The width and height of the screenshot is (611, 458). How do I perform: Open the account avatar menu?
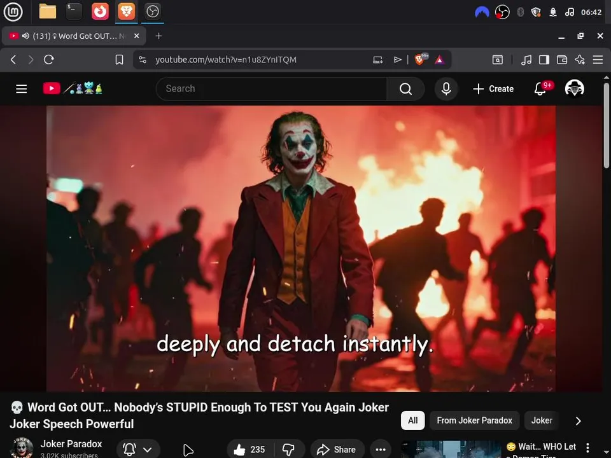[x=574, y=88]
